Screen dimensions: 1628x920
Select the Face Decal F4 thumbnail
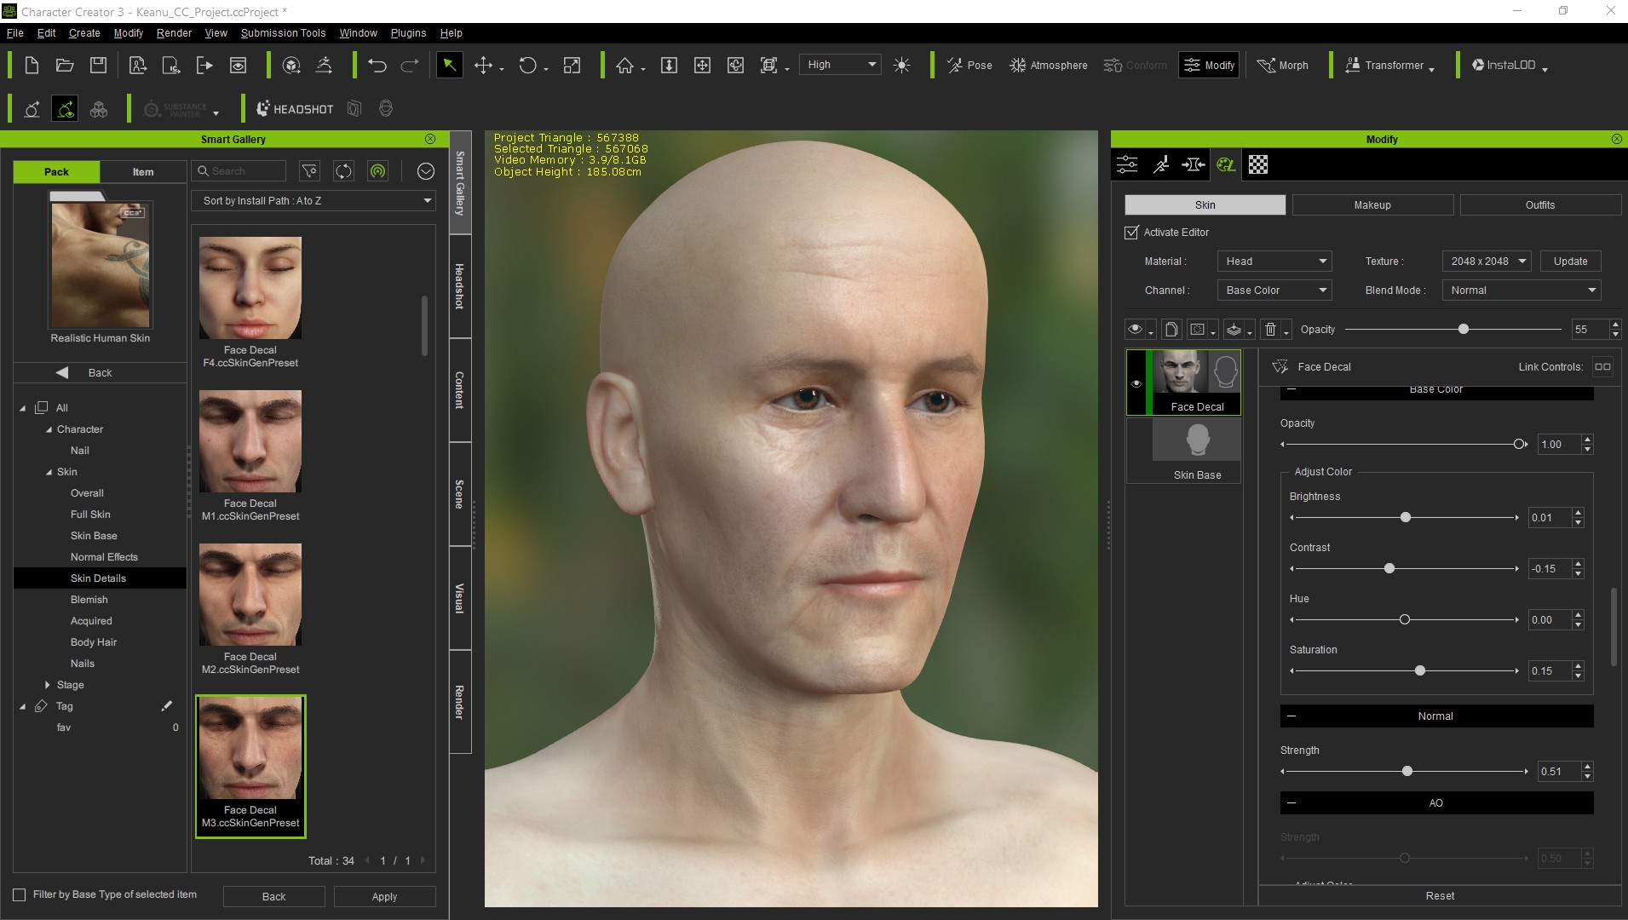coord(250,288)
